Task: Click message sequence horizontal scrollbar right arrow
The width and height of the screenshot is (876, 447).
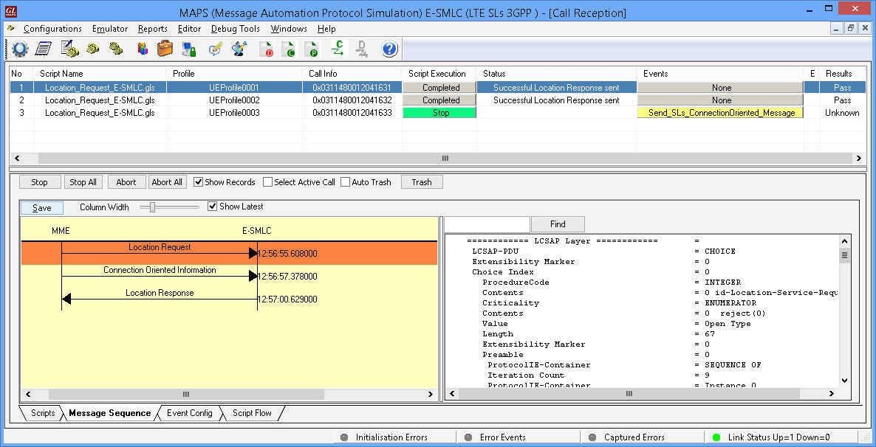Action: pos(430,394)
